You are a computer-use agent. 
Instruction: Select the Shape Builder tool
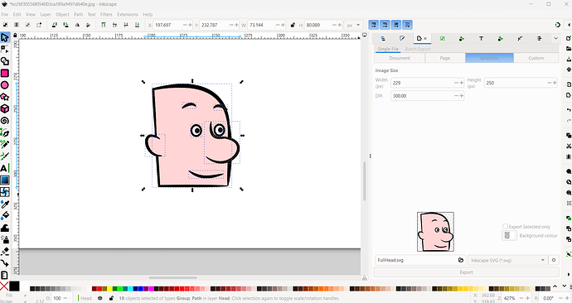[5, 61]
